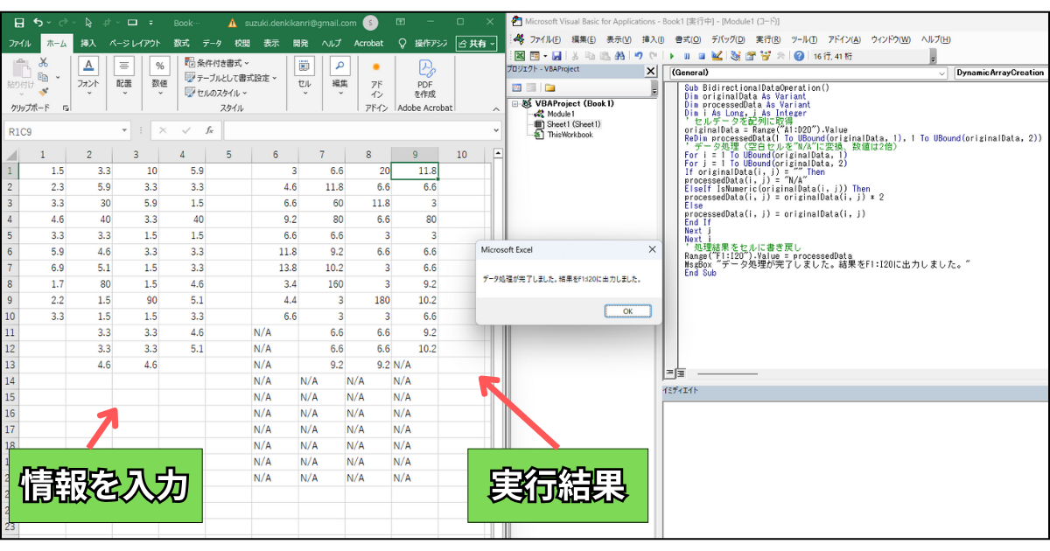This screenshot has height=551, width=1050.
Task: Select row header 13 in the worksheet
Action: 10,364
